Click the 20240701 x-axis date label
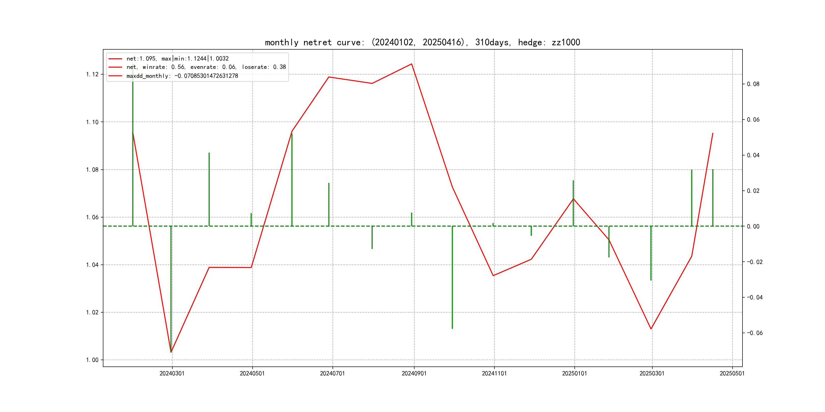 point(333,373)
